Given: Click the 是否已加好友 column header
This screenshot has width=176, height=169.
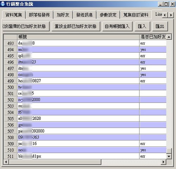Looking at the screenshot, I should pos(153,37).
